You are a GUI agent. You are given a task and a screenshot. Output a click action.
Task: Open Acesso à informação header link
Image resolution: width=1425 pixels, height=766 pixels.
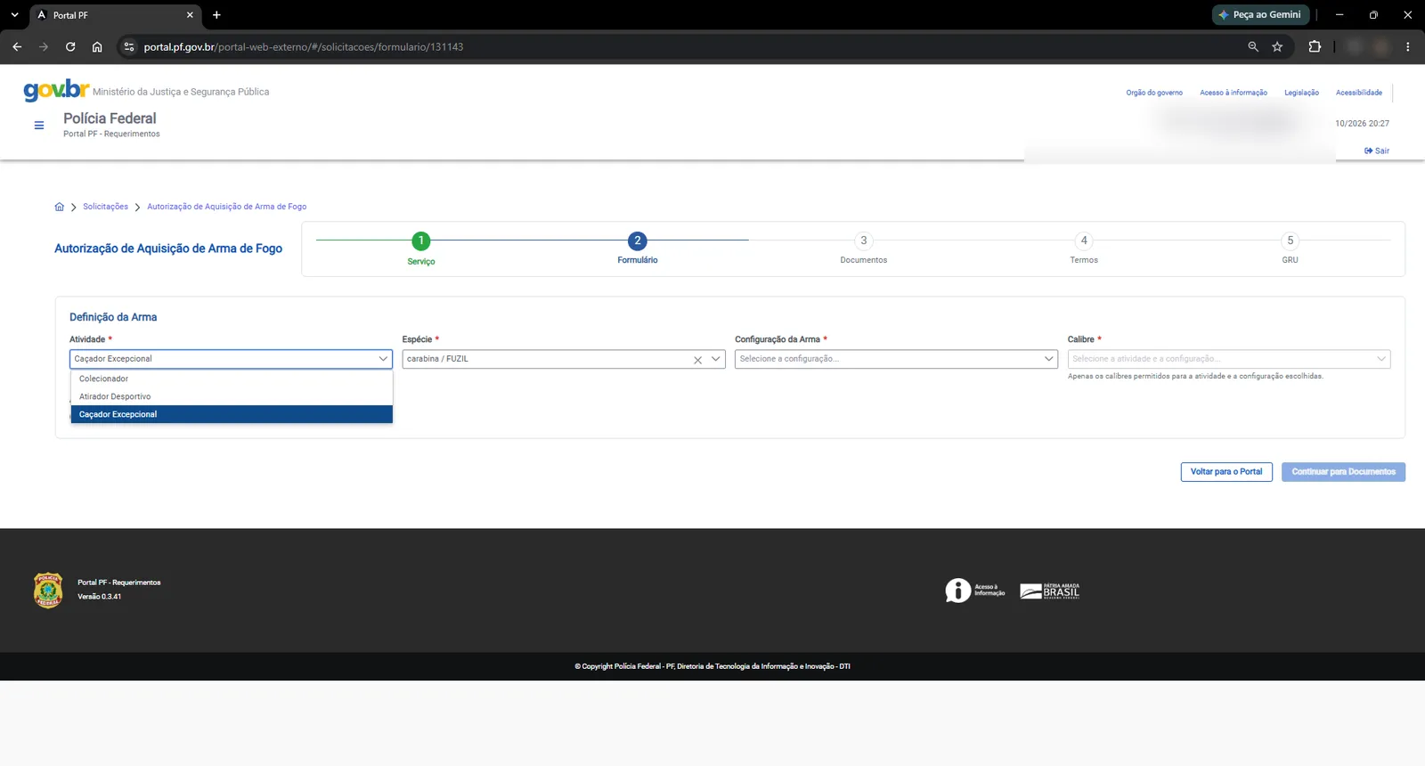(x=1234, y=93)
